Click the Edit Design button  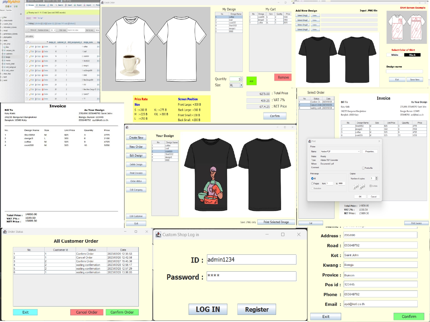(x=136, y=155)
